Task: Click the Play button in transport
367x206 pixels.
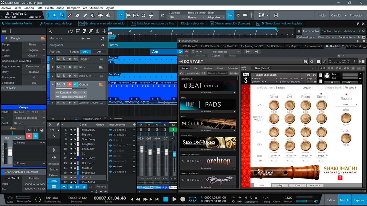Action: pos(174,199)
